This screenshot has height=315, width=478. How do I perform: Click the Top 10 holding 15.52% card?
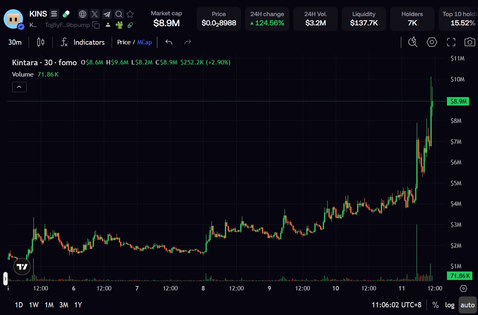click(458, 19)
